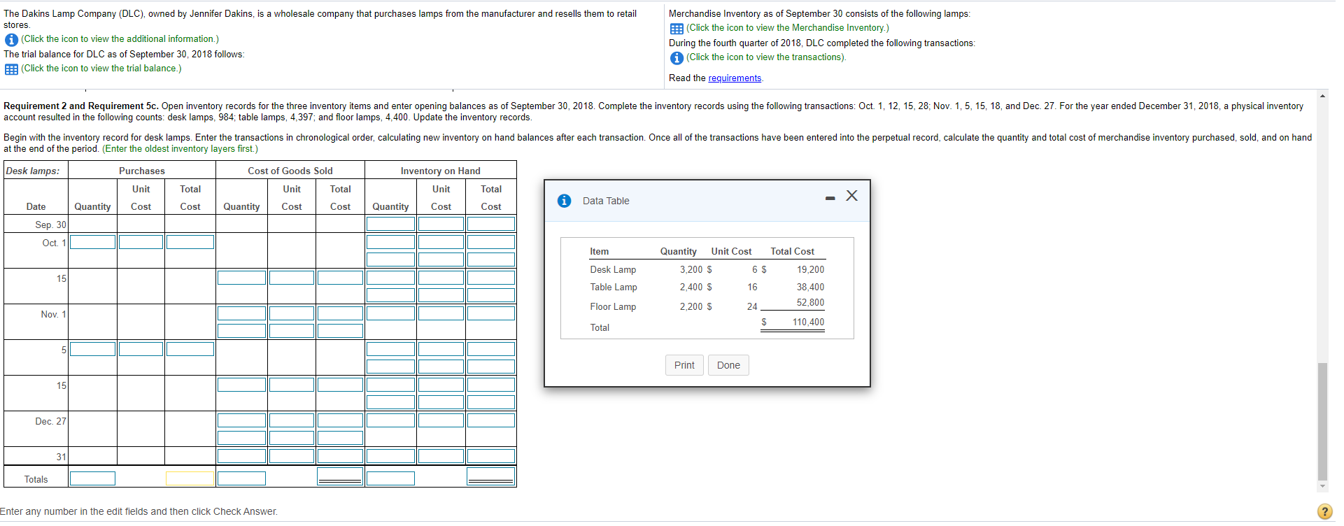Click Oct. 15 cost of goods sold quantity field

tap(241, 278)
